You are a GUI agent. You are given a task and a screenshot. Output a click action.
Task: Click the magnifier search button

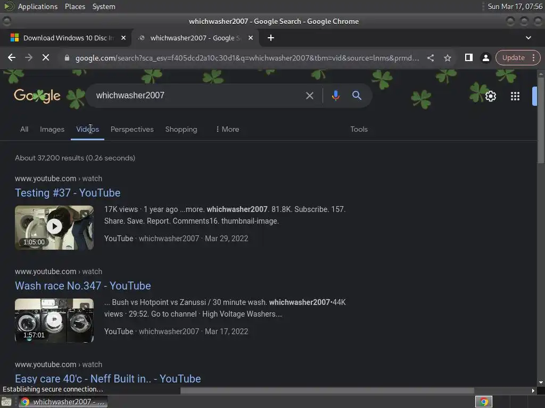coord(357,96)
